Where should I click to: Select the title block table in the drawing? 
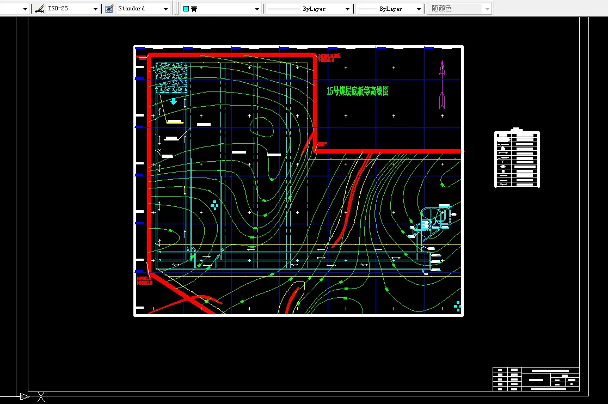pyautogui.click(x=536, y=379)
